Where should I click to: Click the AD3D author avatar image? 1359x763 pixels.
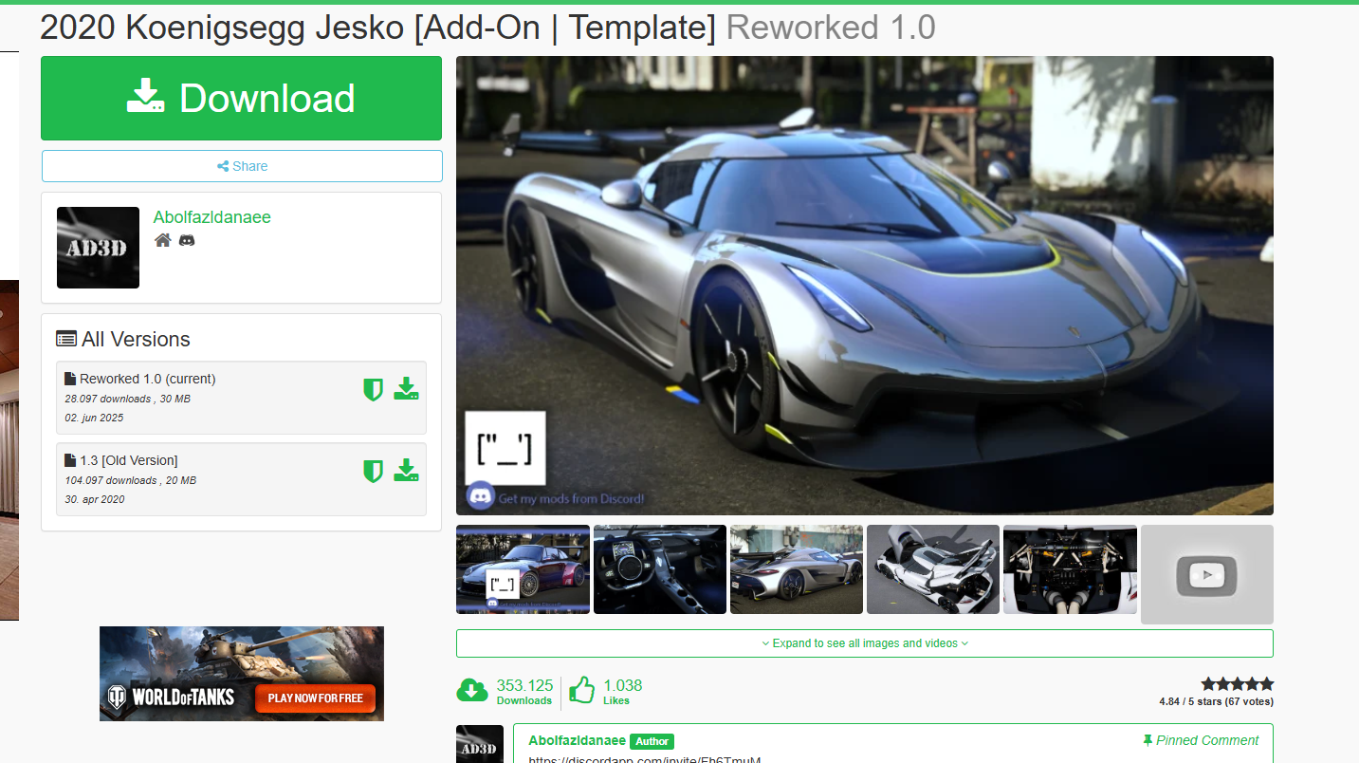[x=98, y=248]
